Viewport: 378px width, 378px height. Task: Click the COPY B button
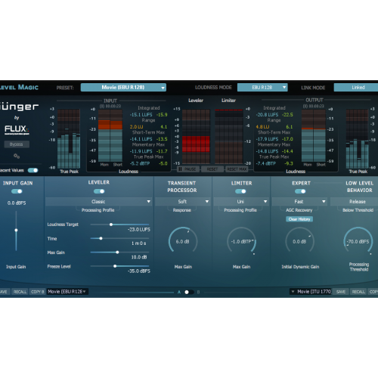click(37, 292)
